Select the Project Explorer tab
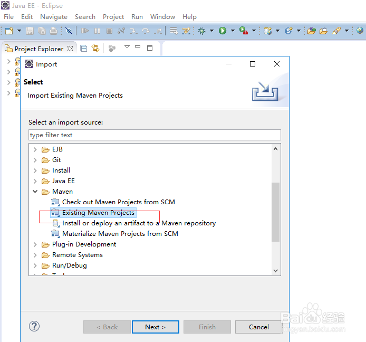Viewport: 366px width, 342px height. pyautogui.click(x=38, y=49)
